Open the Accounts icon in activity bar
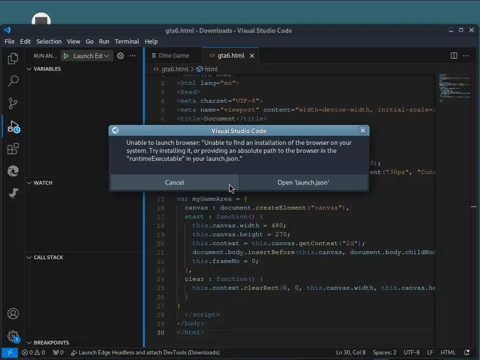The image size is (480, 360). click(x=13, y=314)
